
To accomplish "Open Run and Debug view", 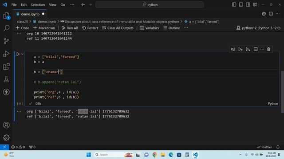I will click(6, 54).
